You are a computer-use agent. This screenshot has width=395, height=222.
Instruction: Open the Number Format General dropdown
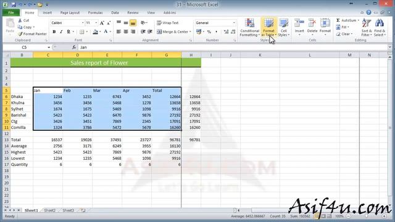[x=234, y=23]
